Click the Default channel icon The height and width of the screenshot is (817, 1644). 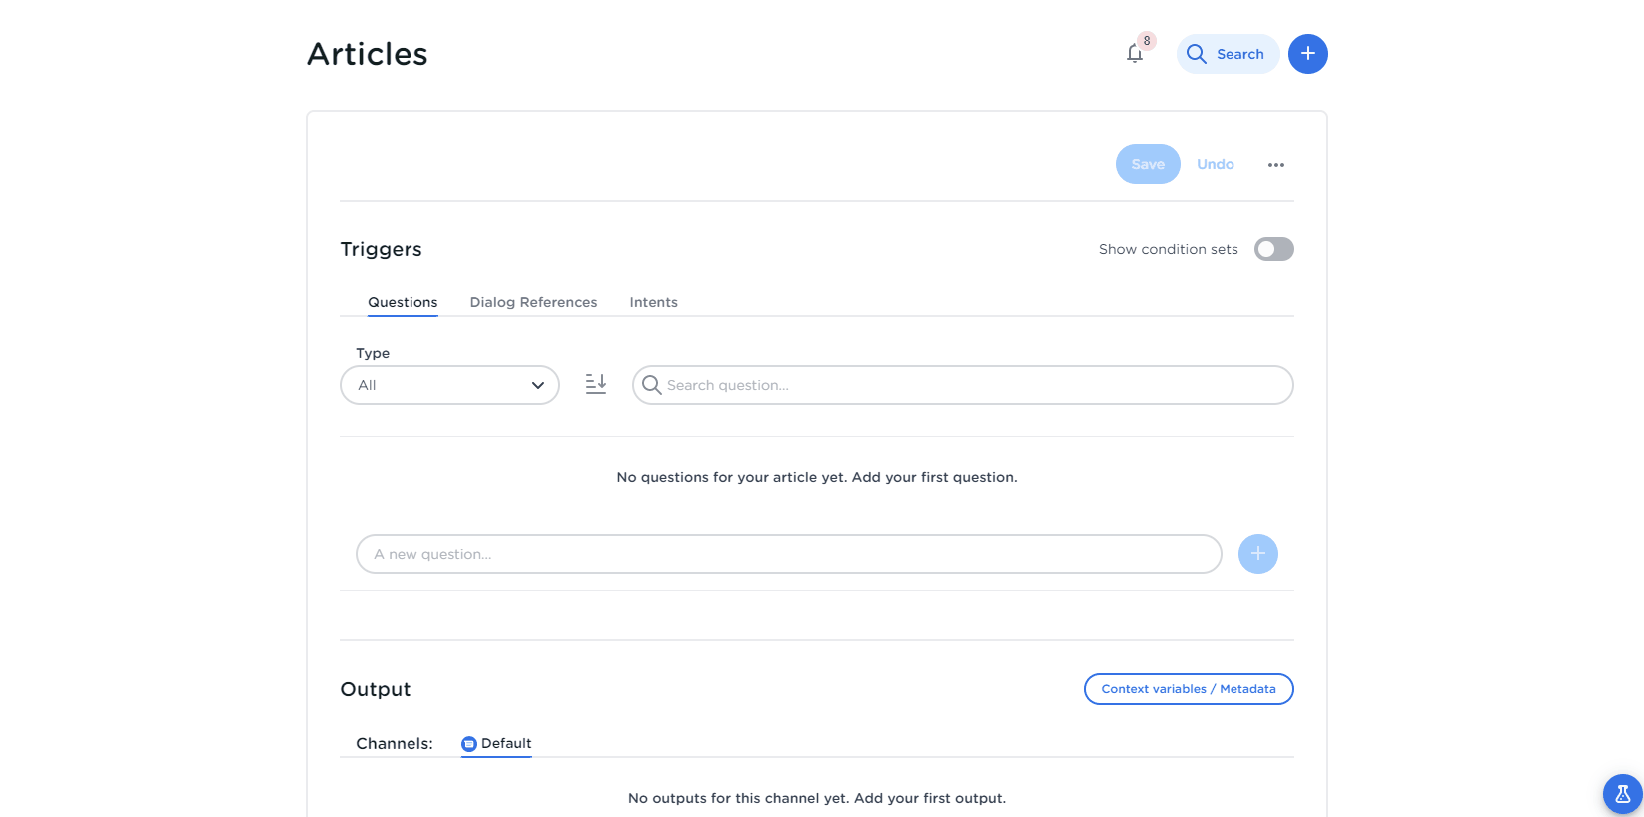point(468,744)
